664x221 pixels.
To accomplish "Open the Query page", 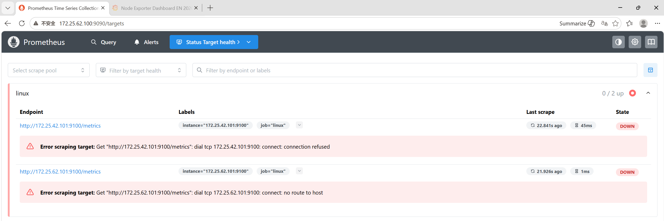I will [104, 42].
